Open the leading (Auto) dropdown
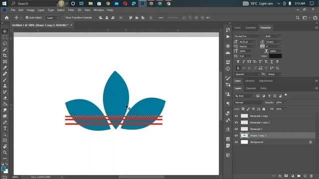The image size is (319, 179). (280, 42)
